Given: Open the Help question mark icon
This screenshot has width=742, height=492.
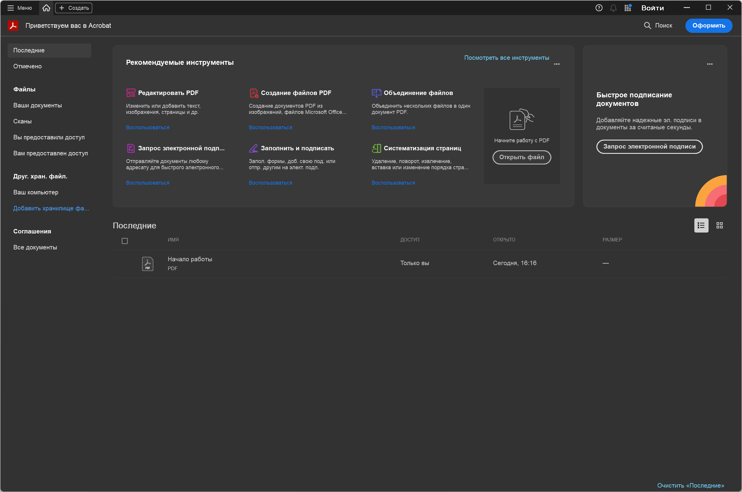Looking at the screenshot, I should tap(598, 8).
